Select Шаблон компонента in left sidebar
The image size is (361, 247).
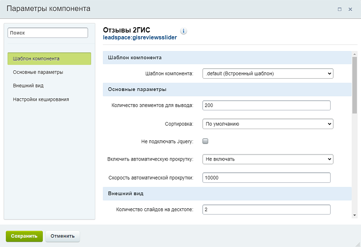(x=49, y=58)
